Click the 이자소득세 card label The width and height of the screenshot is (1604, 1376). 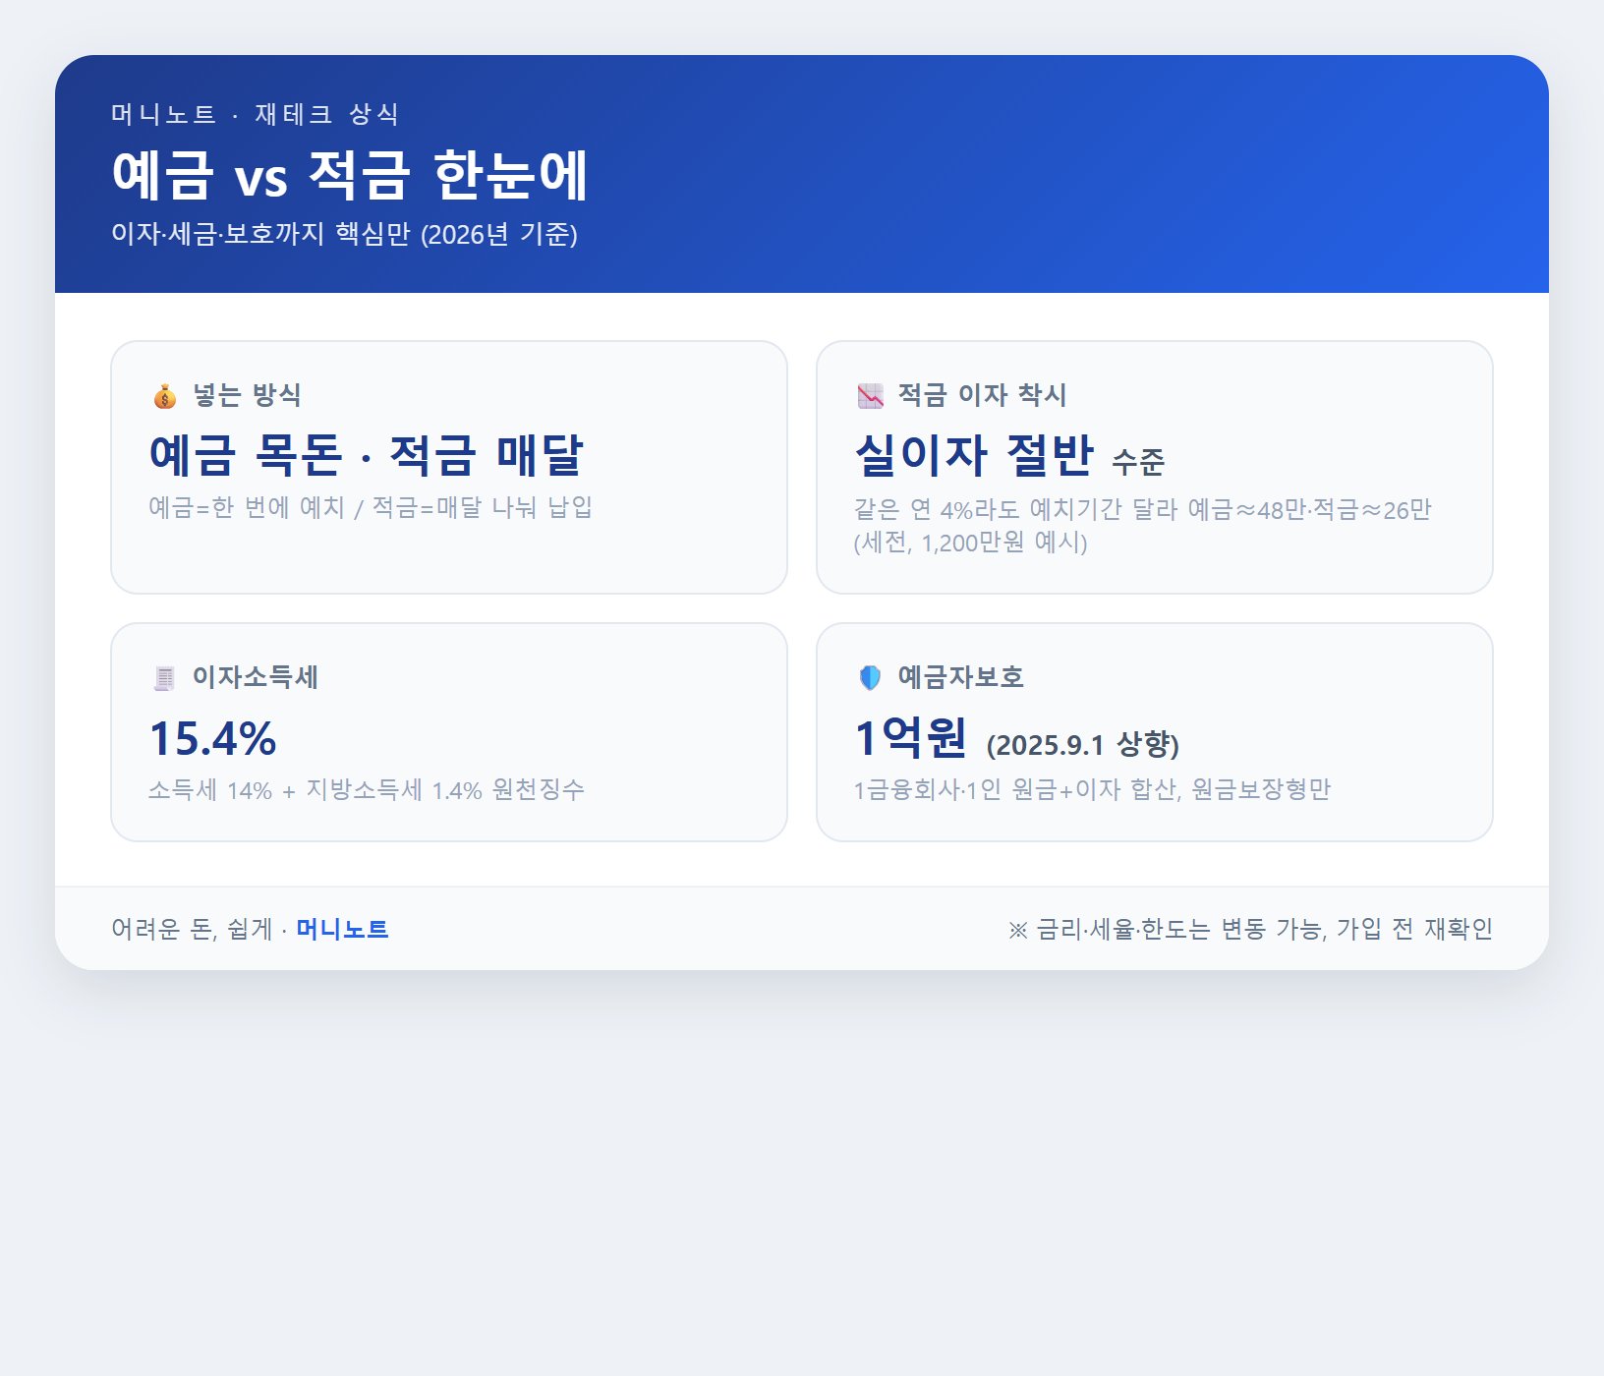point(255,677)
